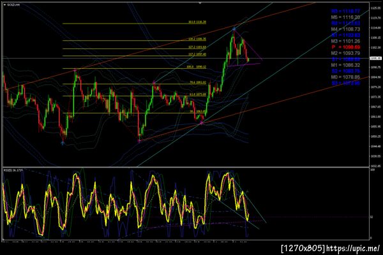Select the GOLD,H4 chart symbol label
The width and height of the screenshot is (383, 255).
pos(13,4)
